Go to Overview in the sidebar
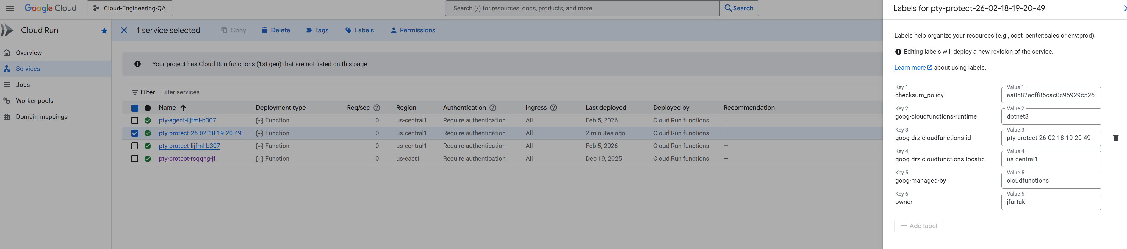 29,53
